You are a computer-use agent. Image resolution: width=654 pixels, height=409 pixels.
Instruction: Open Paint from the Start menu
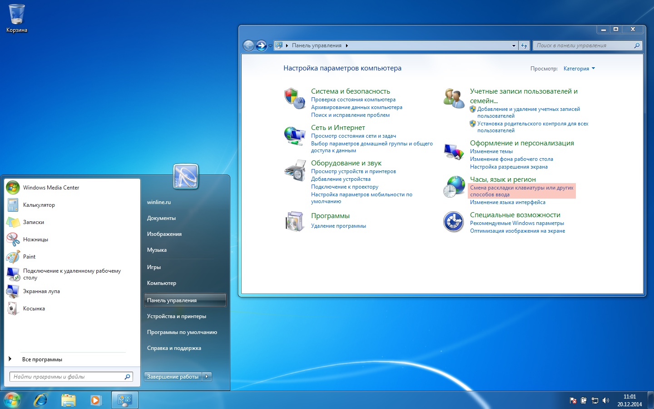coord(29,256)
